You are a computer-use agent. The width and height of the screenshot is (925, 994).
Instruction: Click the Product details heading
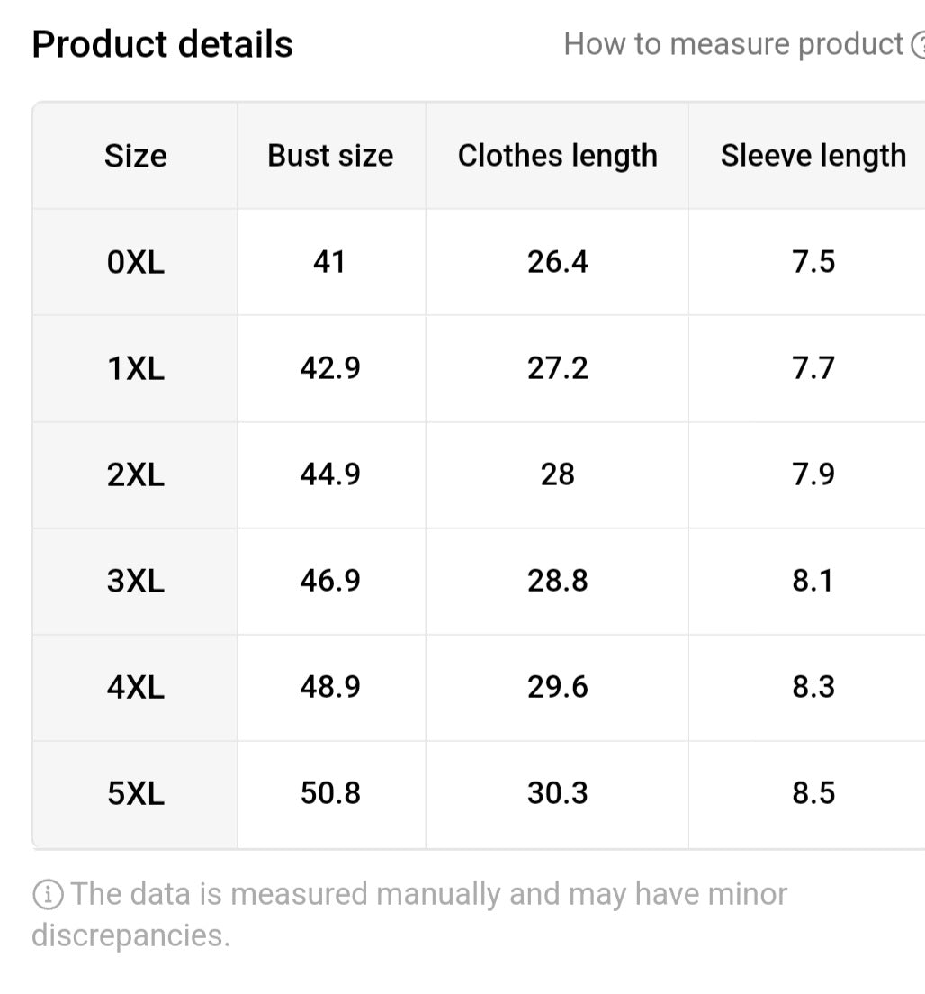tap(163, 44)
